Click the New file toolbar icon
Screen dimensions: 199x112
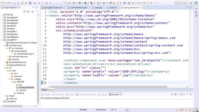click(2, 3)
